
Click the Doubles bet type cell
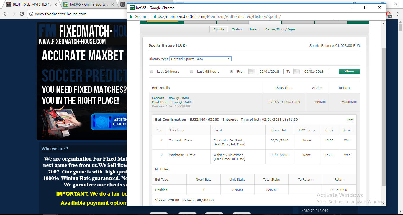click(x=161, y=190)
